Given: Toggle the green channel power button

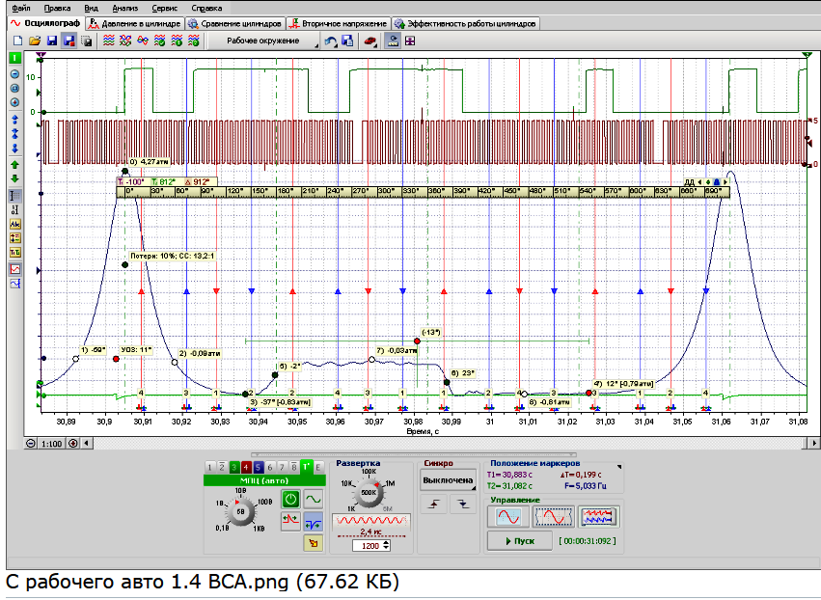Looking at the screenshot, I should pyautogui.click(x=290, y=499).
